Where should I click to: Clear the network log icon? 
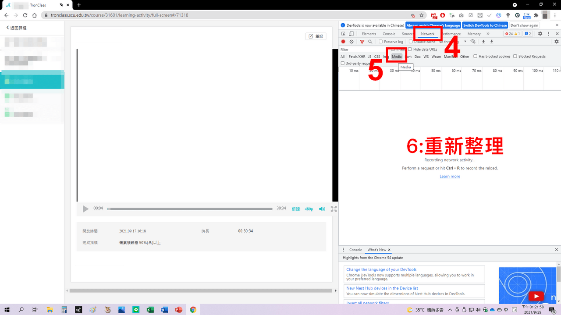pos(352,42)
